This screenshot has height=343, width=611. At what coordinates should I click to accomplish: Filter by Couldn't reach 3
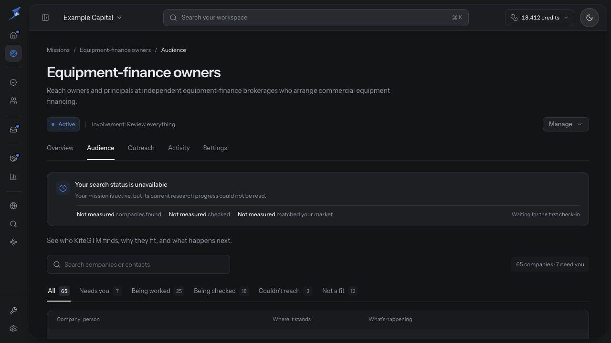point(285,291)
